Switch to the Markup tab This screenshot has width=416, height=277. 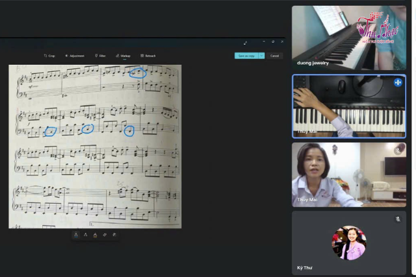click(x=123, y=56)
